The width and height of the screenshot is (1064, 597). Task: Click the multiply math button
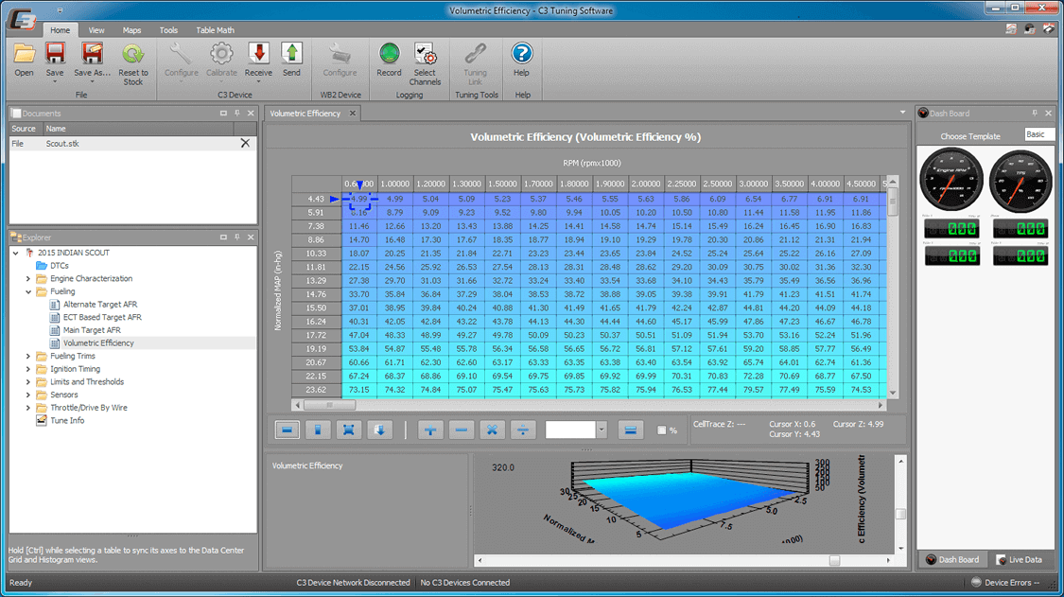493,430
